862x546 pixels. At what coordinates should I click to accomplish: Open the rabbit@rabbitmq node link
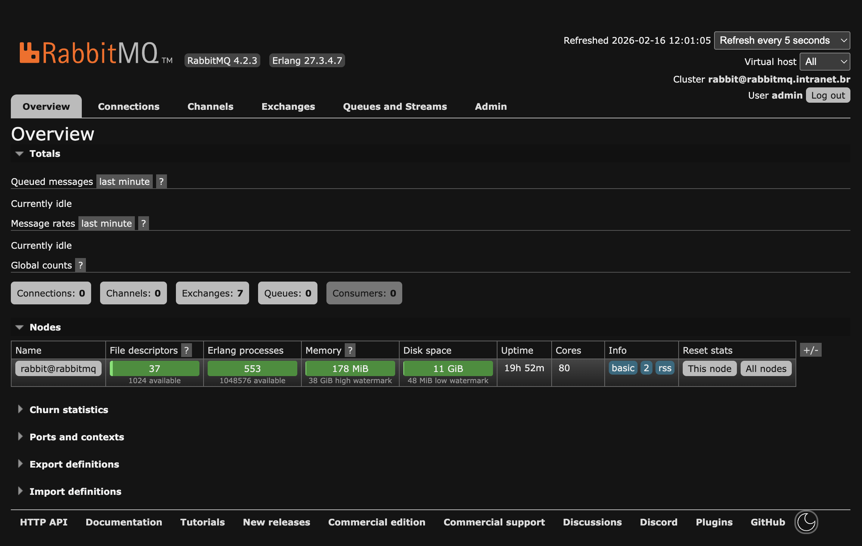tap(58, 369)
